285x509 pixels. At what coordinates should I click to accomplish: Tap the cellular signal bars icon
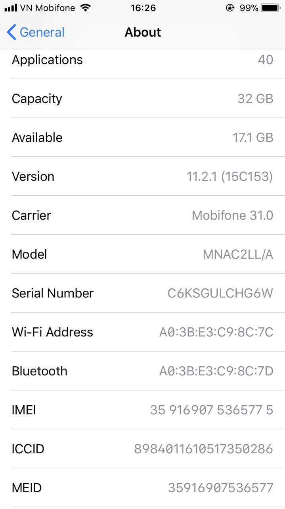[x=11, y=8]
